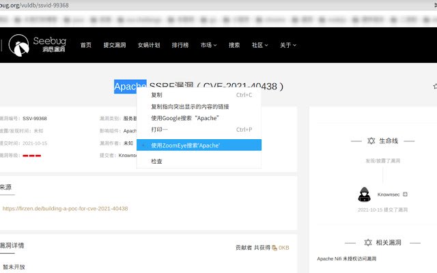
Task: Expand the 市场 dropdown menu
Action: click(208, 45)
